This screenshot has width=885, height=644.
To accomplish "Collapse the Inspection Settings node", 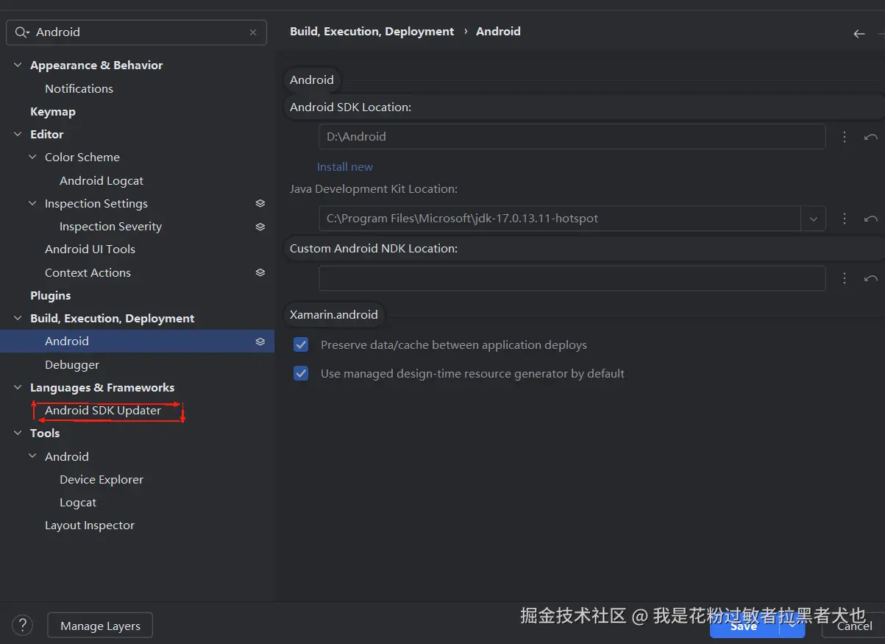I will tap(32, 204).
